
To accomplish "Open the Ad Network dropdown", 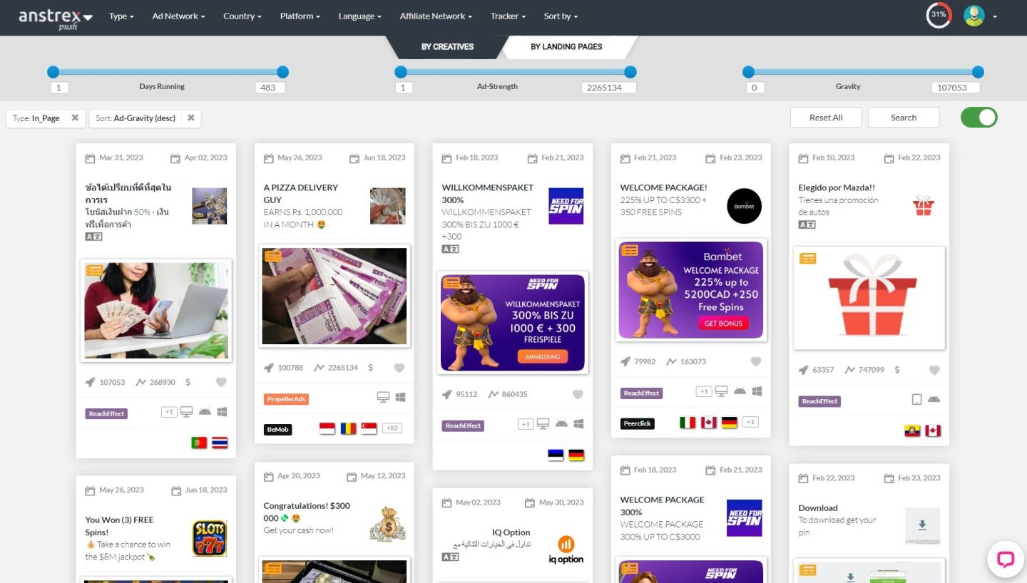I will point(178,16).
